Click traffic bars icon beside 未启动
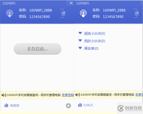143x114 pixels. [x=6, y=105]
